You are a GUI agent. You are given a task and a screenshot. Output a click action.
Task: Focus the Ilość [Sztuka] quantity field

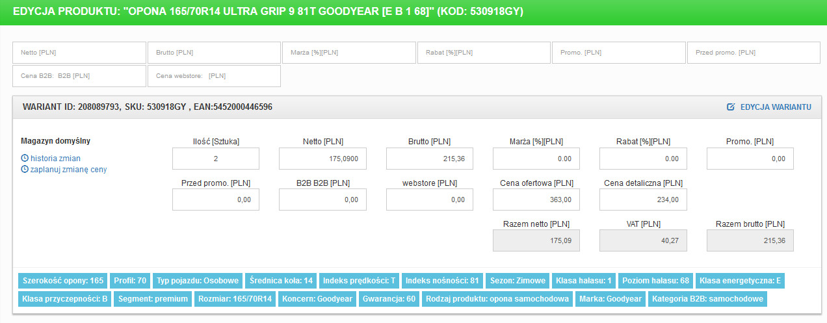(x=216, y=159)
